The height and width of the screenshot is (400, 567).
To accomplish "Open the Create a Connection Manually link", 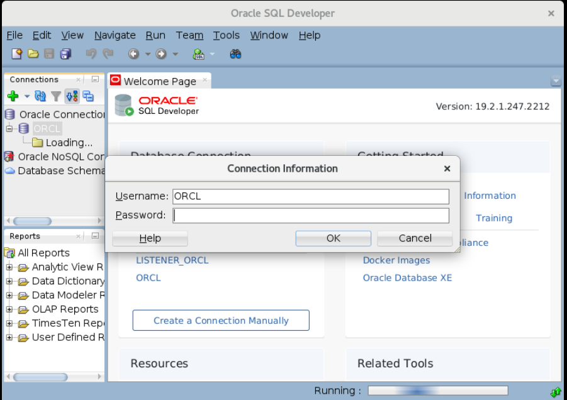I will (220, 320).
